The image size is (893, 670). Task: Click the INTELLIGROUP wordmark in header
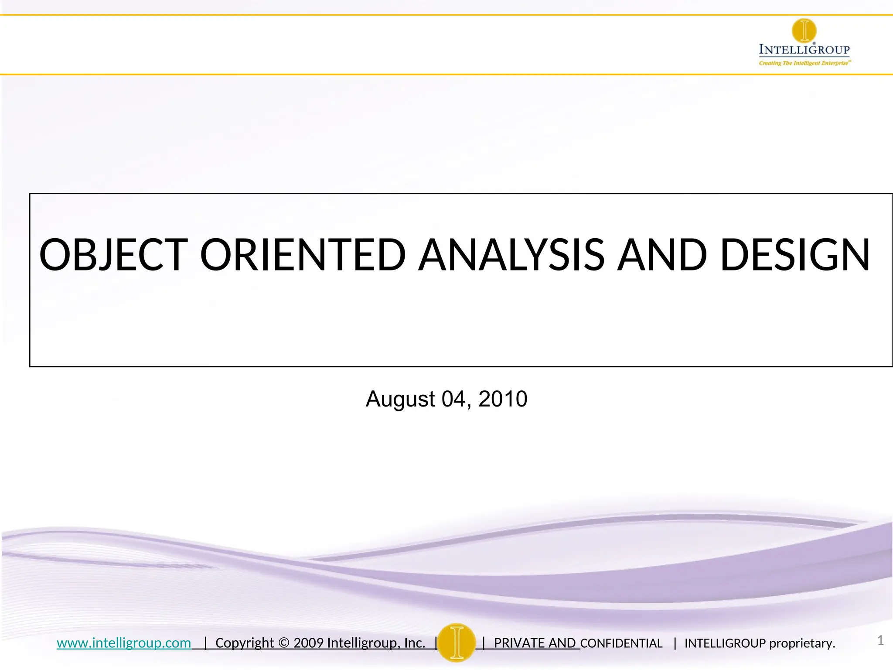coord(804,50)
